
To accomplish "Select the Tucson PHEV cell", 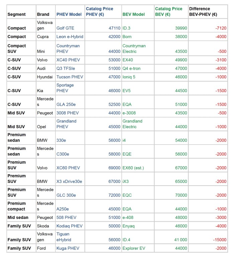I will pos(70,77).
